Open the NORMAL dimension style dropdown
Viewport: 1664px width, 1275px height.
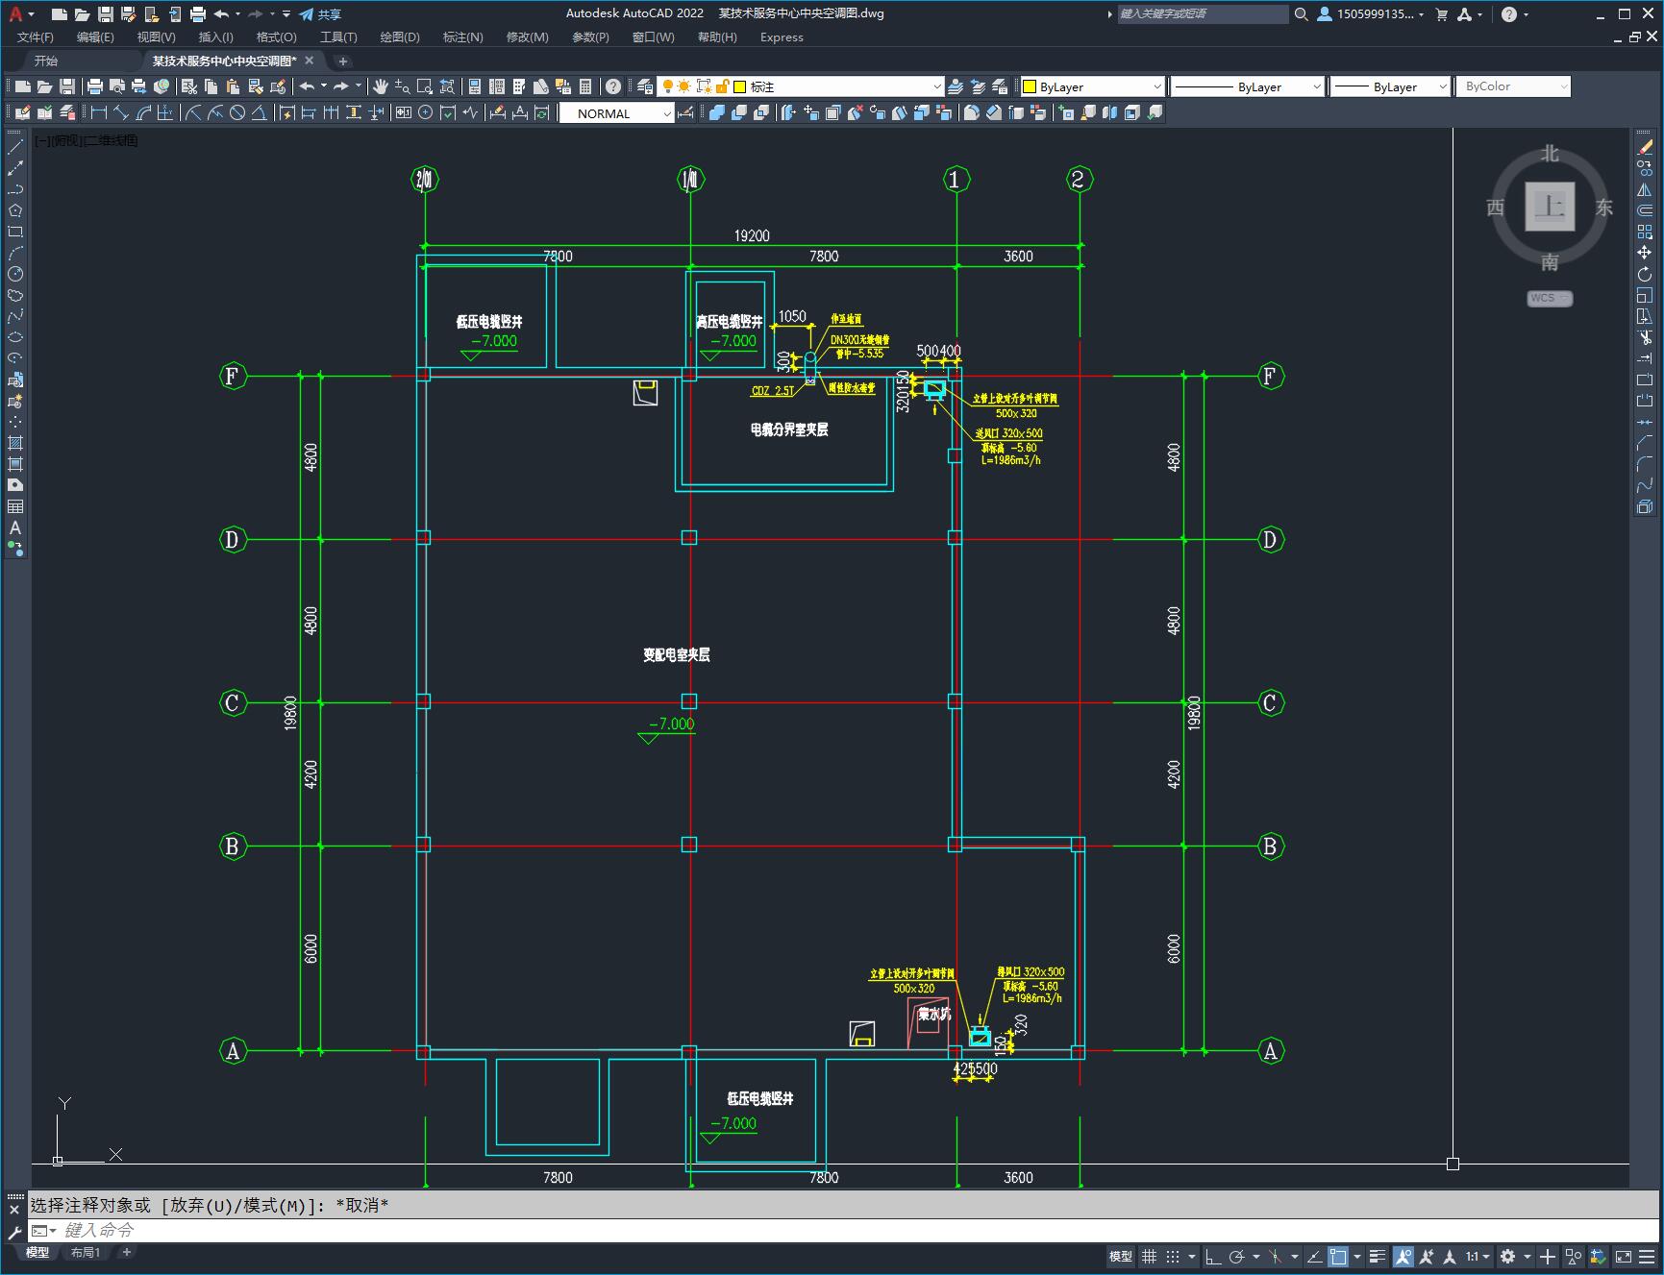tap(666, 113)
